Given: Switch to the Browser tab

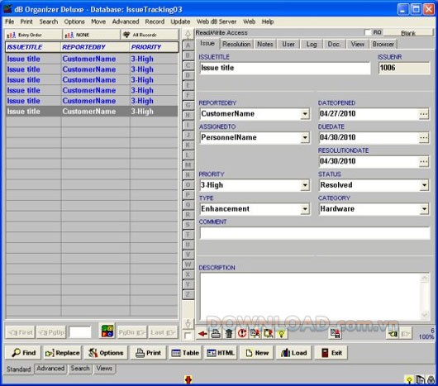Looking at the screenshot, I should coord(383,44).
